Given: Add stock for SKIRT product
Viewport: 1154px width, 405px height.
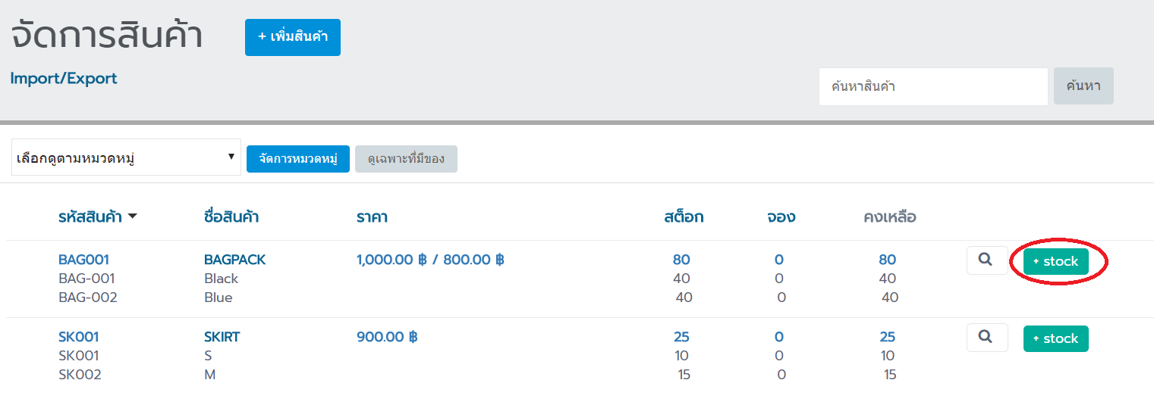Looking at the screenshot, I should 1055,338.
